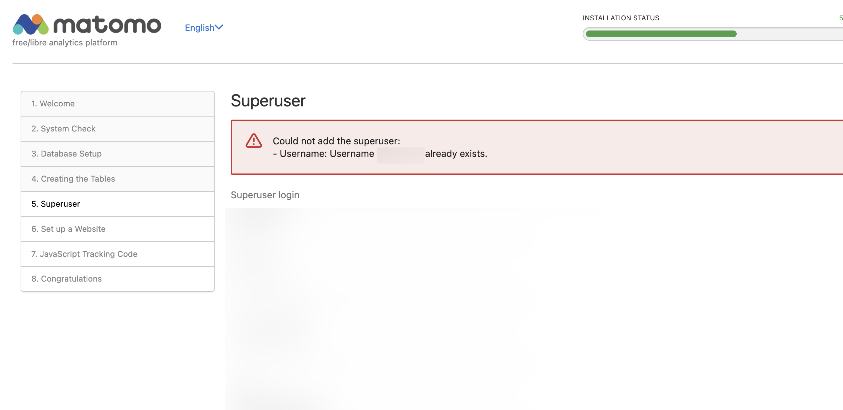Click the INSTALLATION STATUS label

(621, 18)
